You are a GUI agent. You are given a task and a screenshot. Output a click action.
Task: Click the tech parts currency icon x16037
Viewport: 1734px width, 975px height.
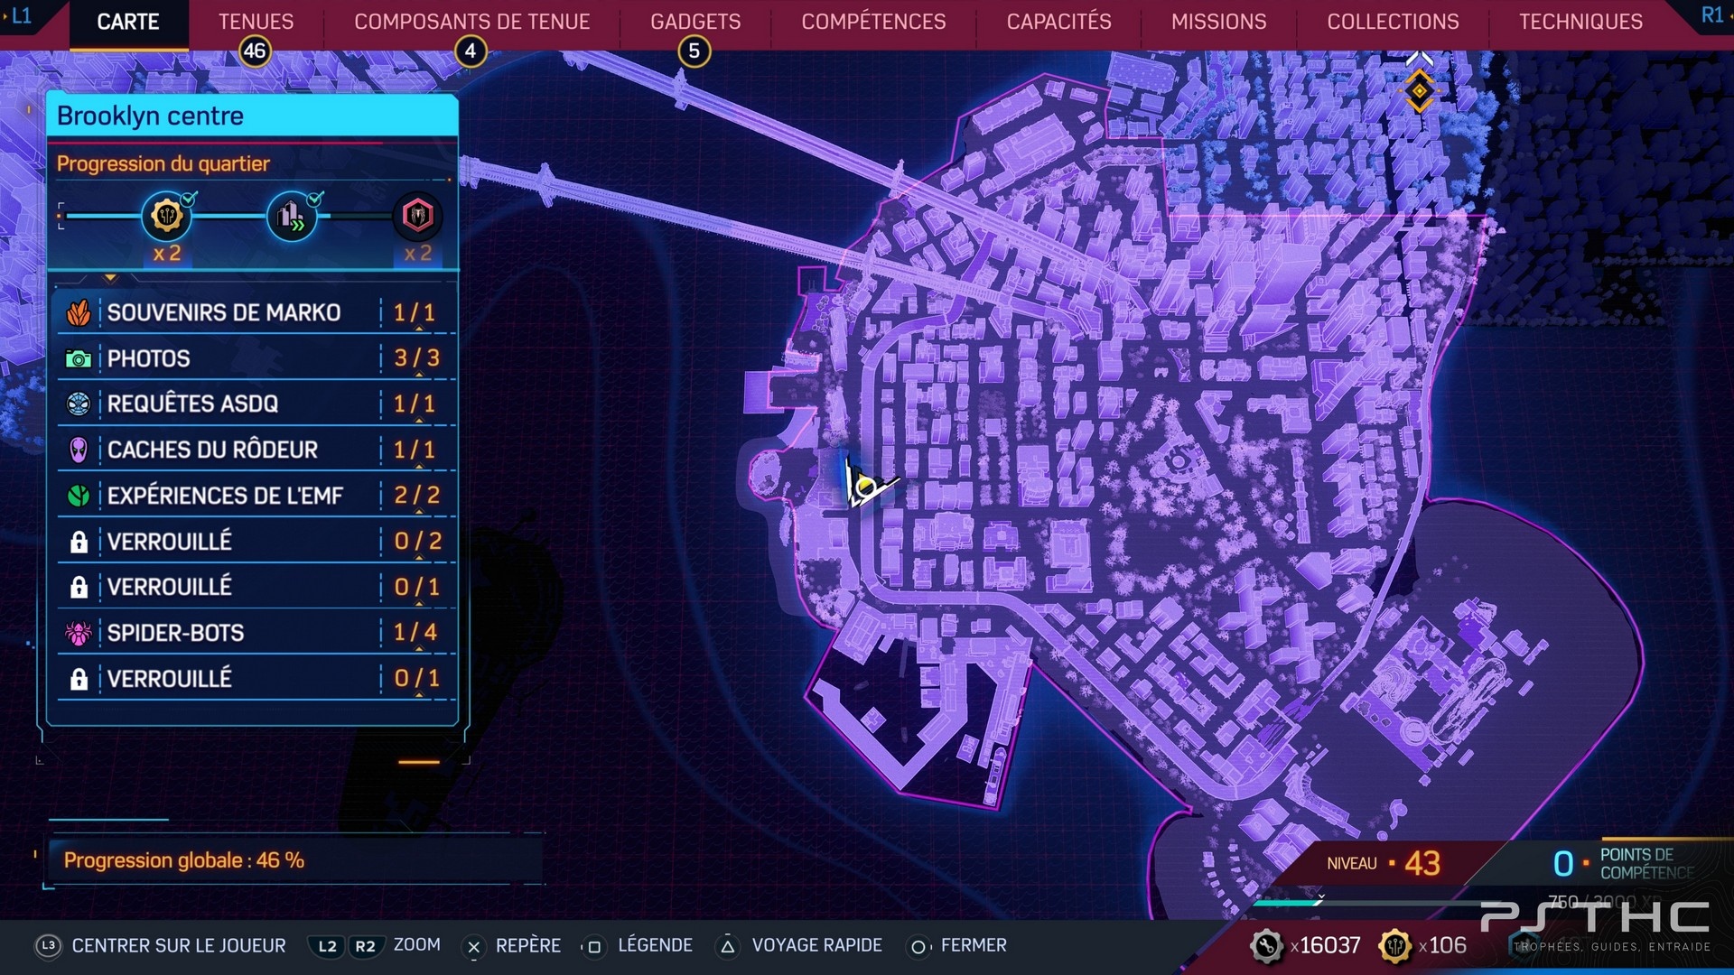tap(1267, 946)
